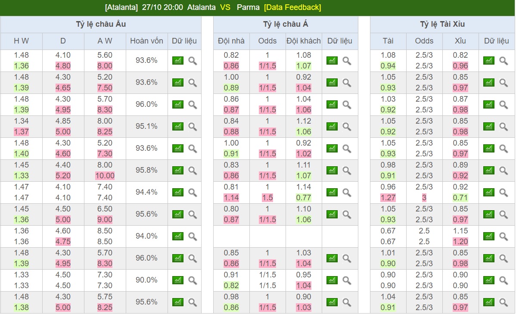
Task: Select the Tỷ lệ Tài Xỉu table header
Action: tap(442, 24)
